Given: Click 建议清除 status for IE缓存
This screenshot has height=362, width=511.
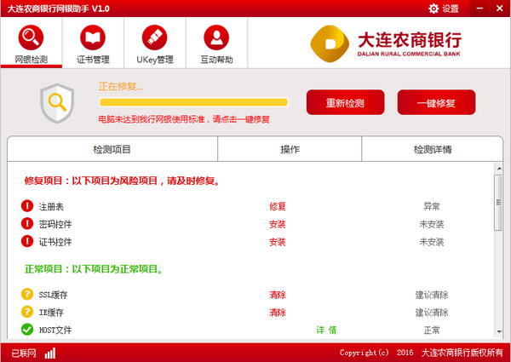Looking at the screenshot, I should pyautogui.click(x=432, y=313).
